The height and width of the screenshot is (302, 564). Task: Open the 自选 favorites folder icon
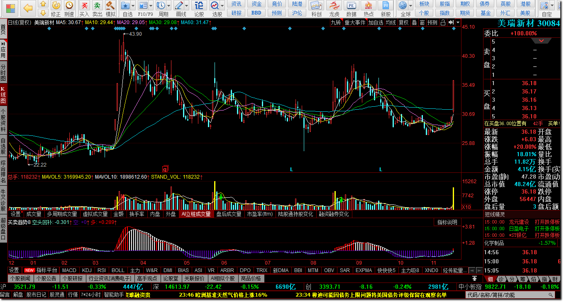[x=125, y=5]
